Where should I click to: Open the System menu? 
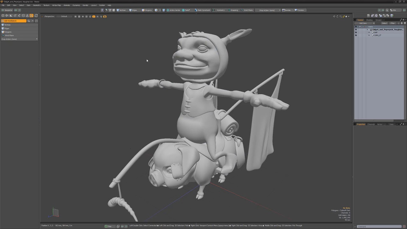102,5
